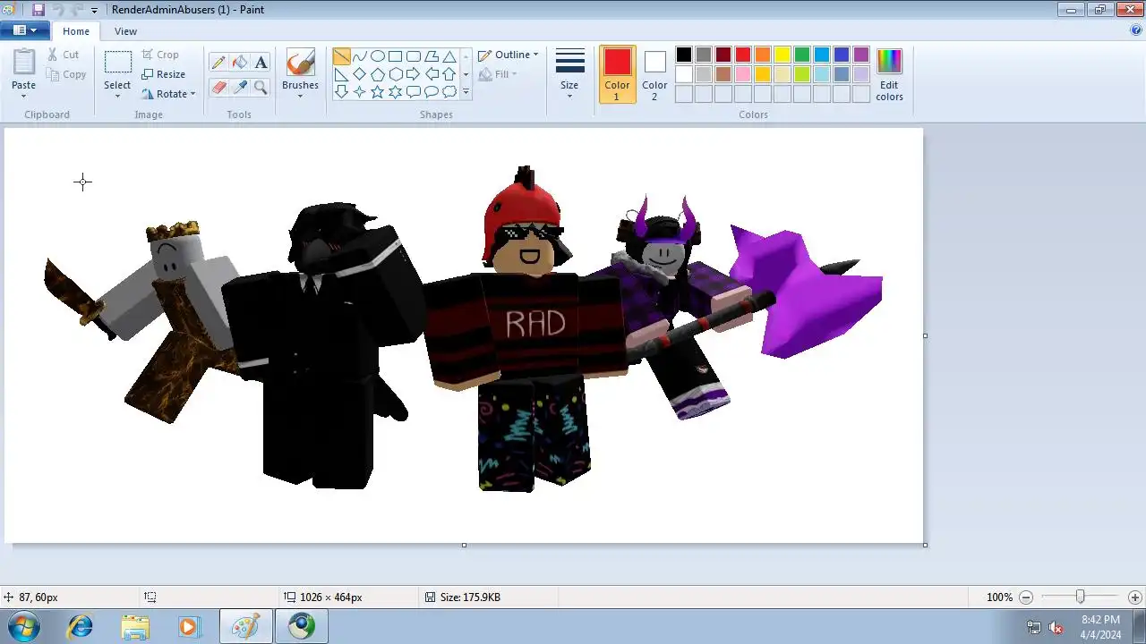Open Customize Quick Access Toolbar arrow
Viewport: 1146px width, 644px height.
tap(94, 11)
